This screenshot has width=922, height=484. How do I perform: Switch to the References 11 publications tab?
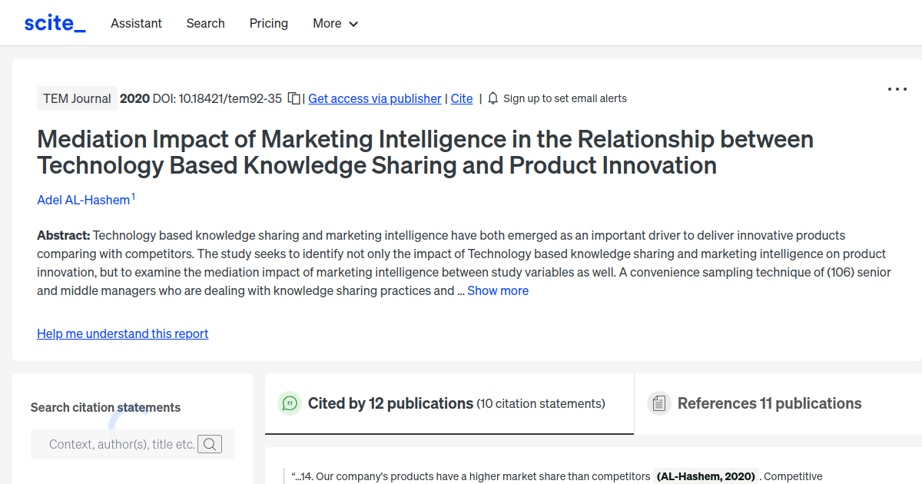769,403
